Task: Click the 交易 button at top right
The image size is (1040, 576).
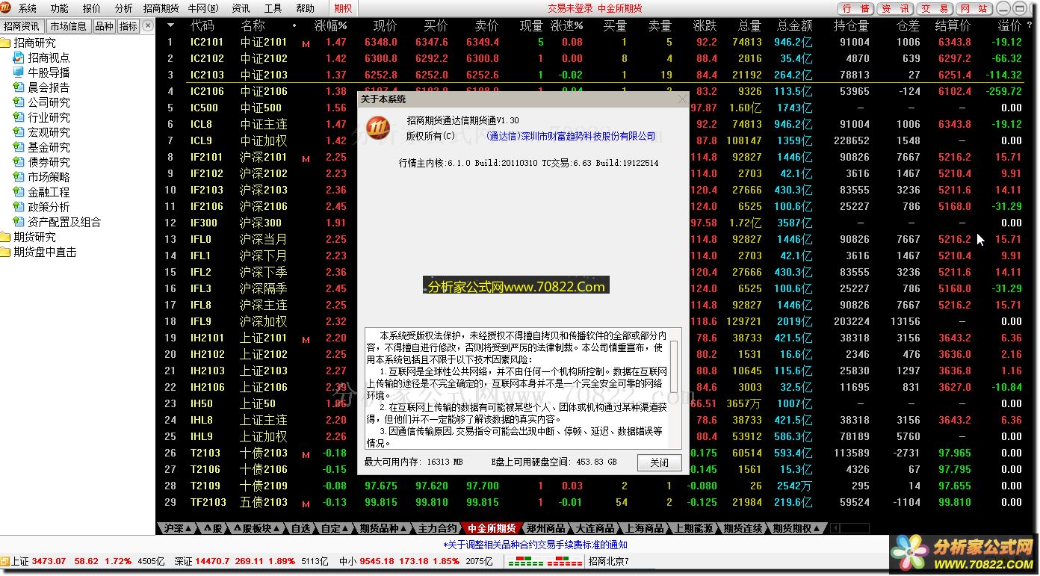Action: 935,9
